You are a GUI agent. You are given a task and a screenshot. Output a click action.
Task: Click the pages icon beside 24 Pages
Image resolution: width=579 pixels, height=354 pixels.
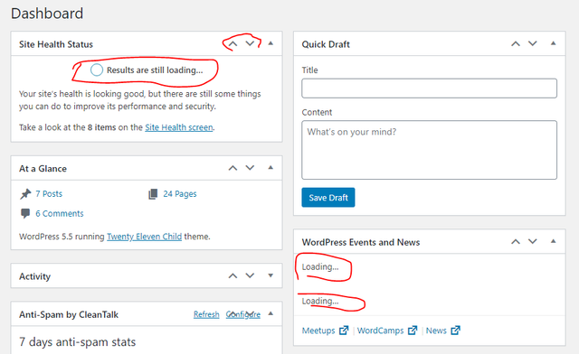click(153, 194)
